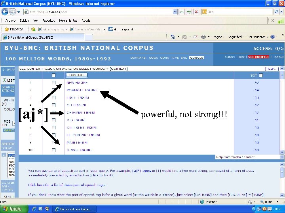Open the Herramientas dropdown in command bar
The image size is (285, 213).
click(258, 37)
